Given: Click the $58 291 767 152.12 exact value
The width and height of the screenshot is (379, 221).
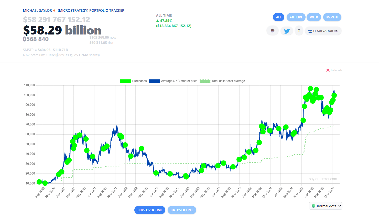Looking at the screenshot, I should 57,20.
